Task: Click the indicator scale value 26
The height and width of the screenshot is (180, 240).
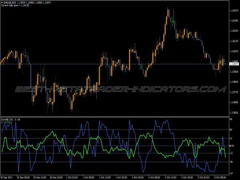Action: click(231, 130)
